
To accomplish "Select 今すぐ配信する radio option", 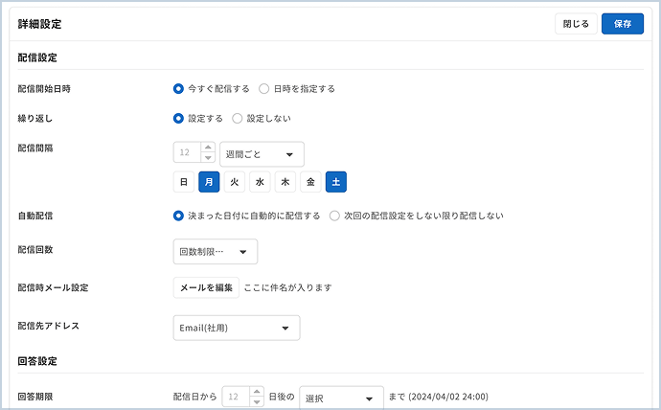I will pos(178,89).
